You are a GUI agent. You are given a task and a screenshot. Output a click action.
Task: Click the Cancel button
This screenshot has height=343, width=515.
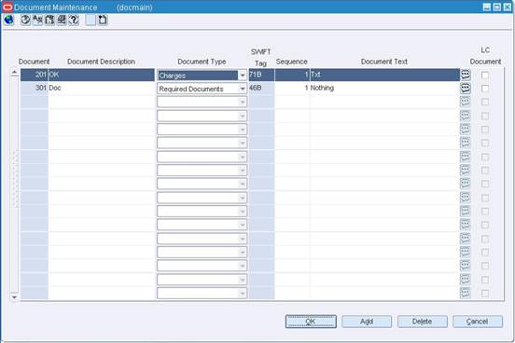point(478,322)
